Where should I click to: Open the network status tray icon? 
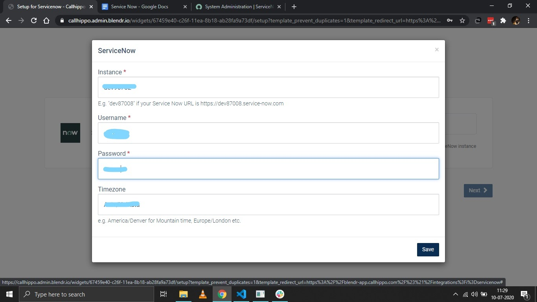coord(465,294)
